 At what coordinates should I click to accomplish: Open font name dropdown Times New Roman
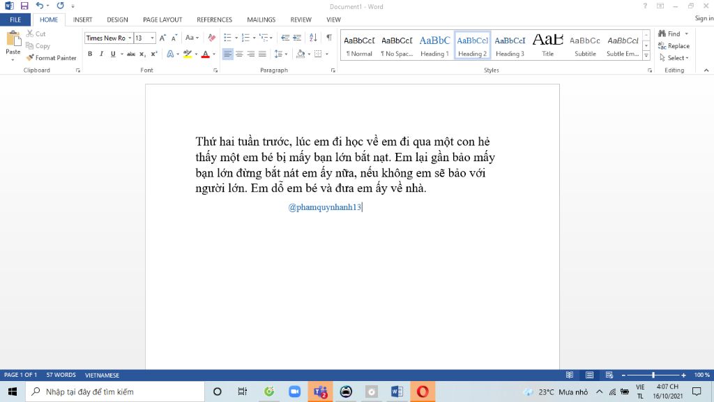[130, 38]
